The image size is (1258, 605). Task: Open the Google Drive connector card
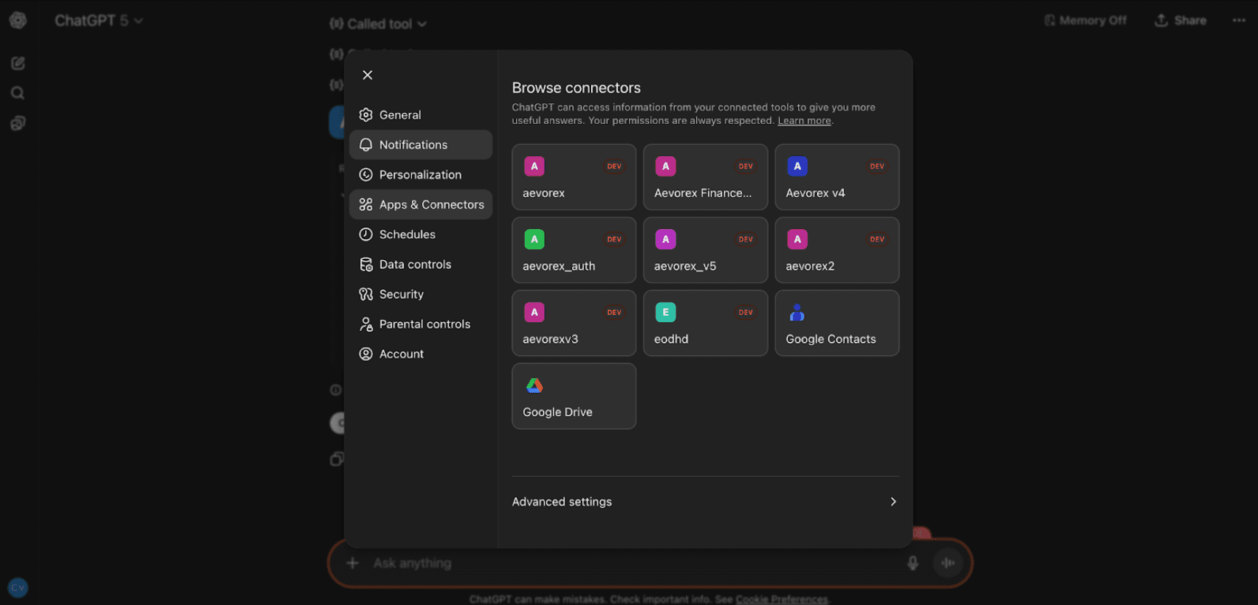click(x=574, y=396)
